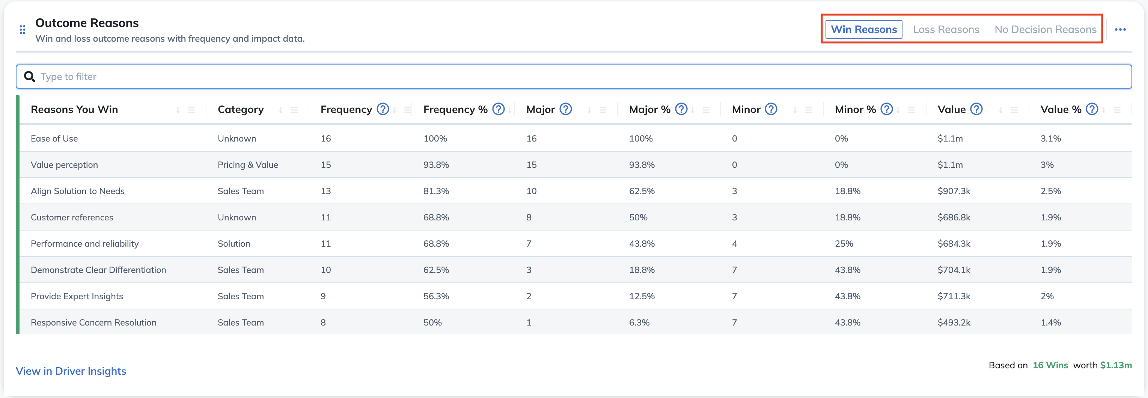Click the drag handle dots beside Outcome Reasons
The width and height of the screenshot is (1148, 398).
22,30
